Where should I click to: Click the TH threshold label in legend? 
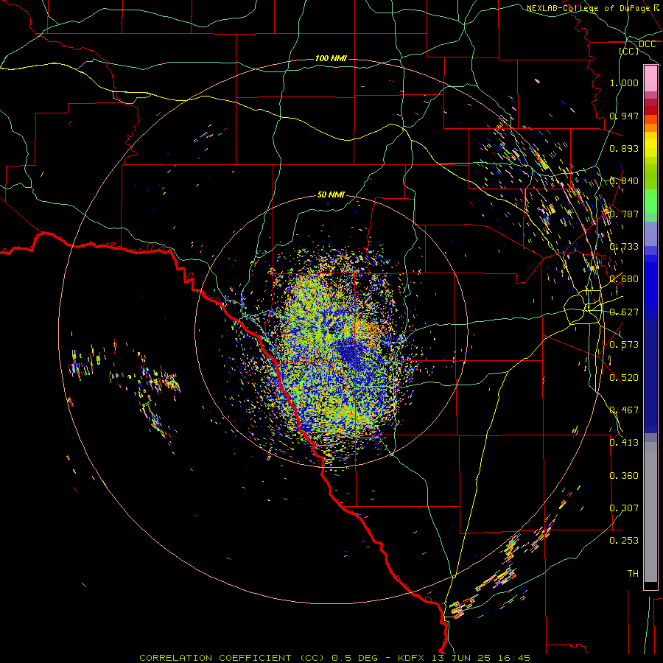click(633, 573)
